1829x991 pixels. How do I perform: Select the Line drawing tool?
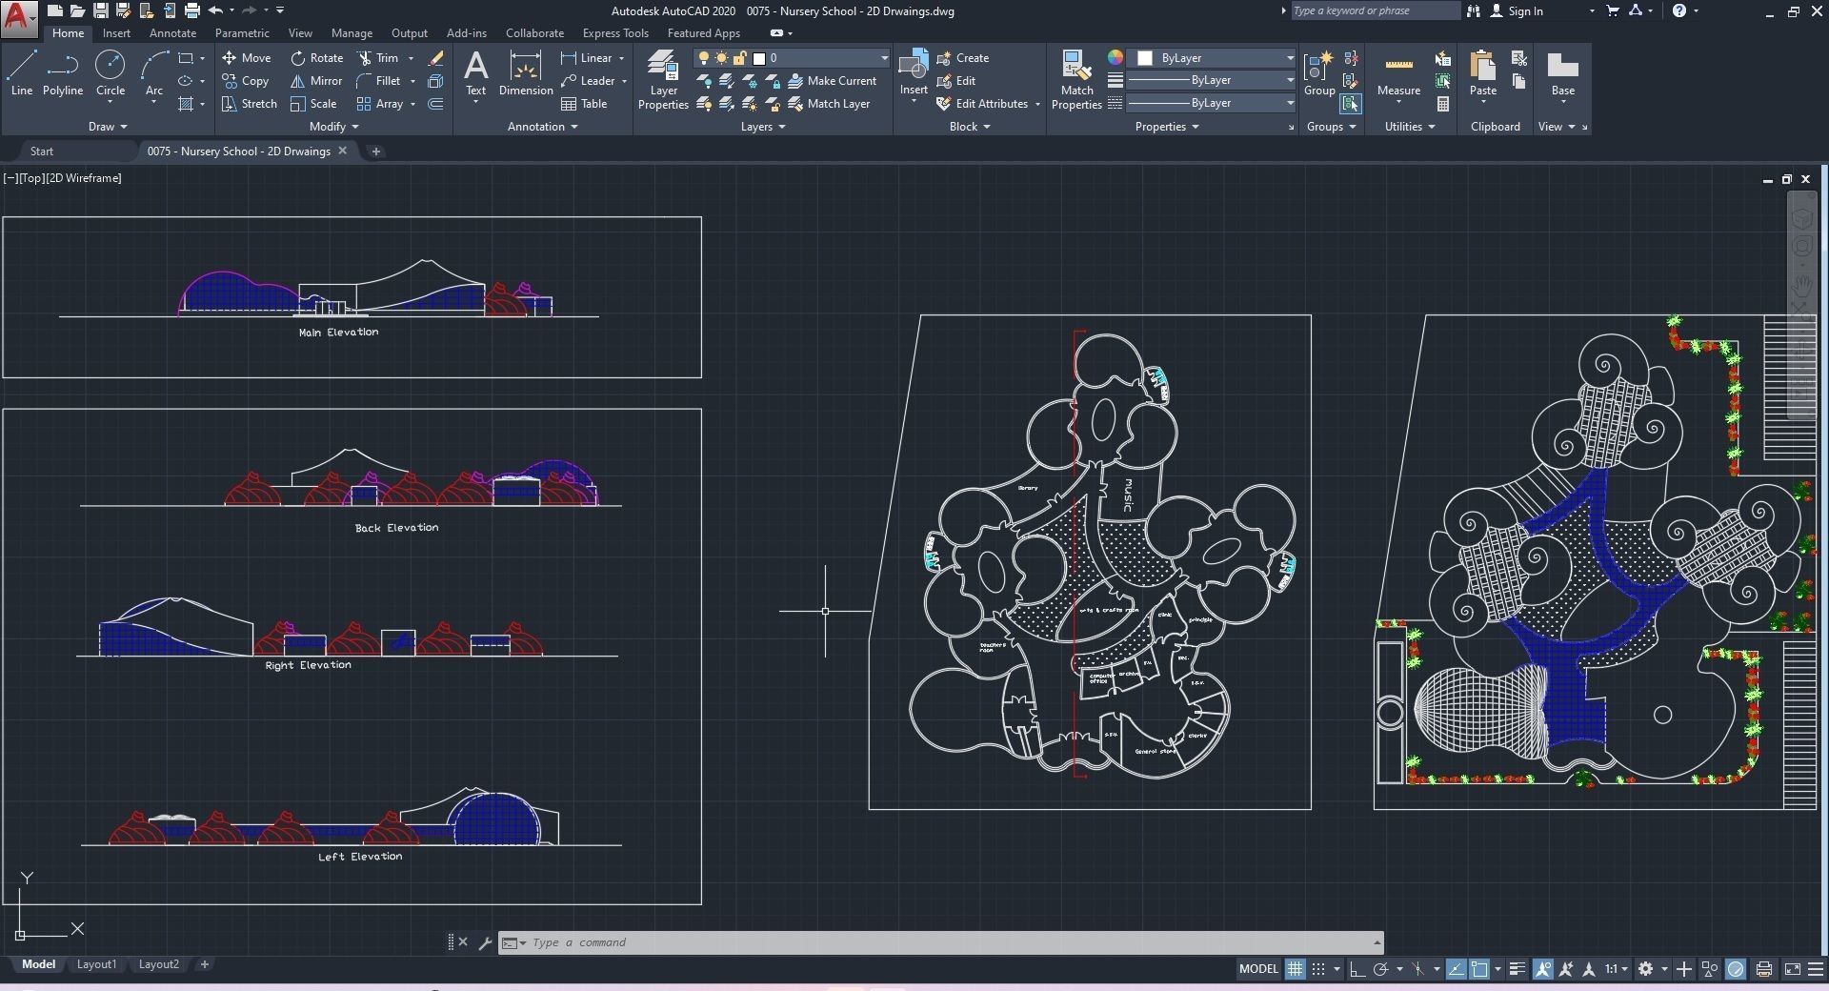pyautogui.click(x=22, y=73)
